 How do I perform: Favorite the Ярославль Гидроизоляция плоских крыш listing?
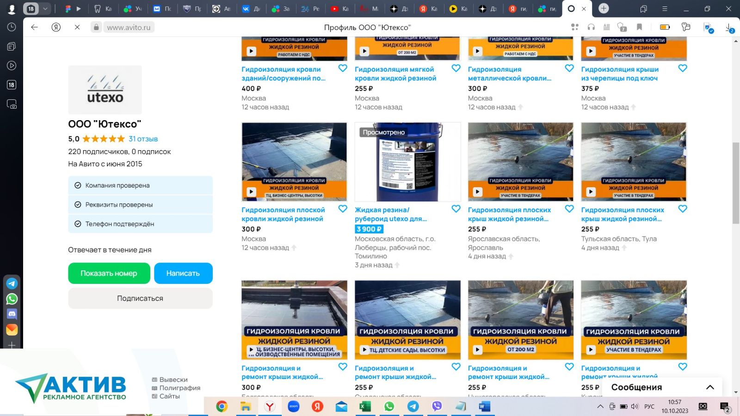569,208
